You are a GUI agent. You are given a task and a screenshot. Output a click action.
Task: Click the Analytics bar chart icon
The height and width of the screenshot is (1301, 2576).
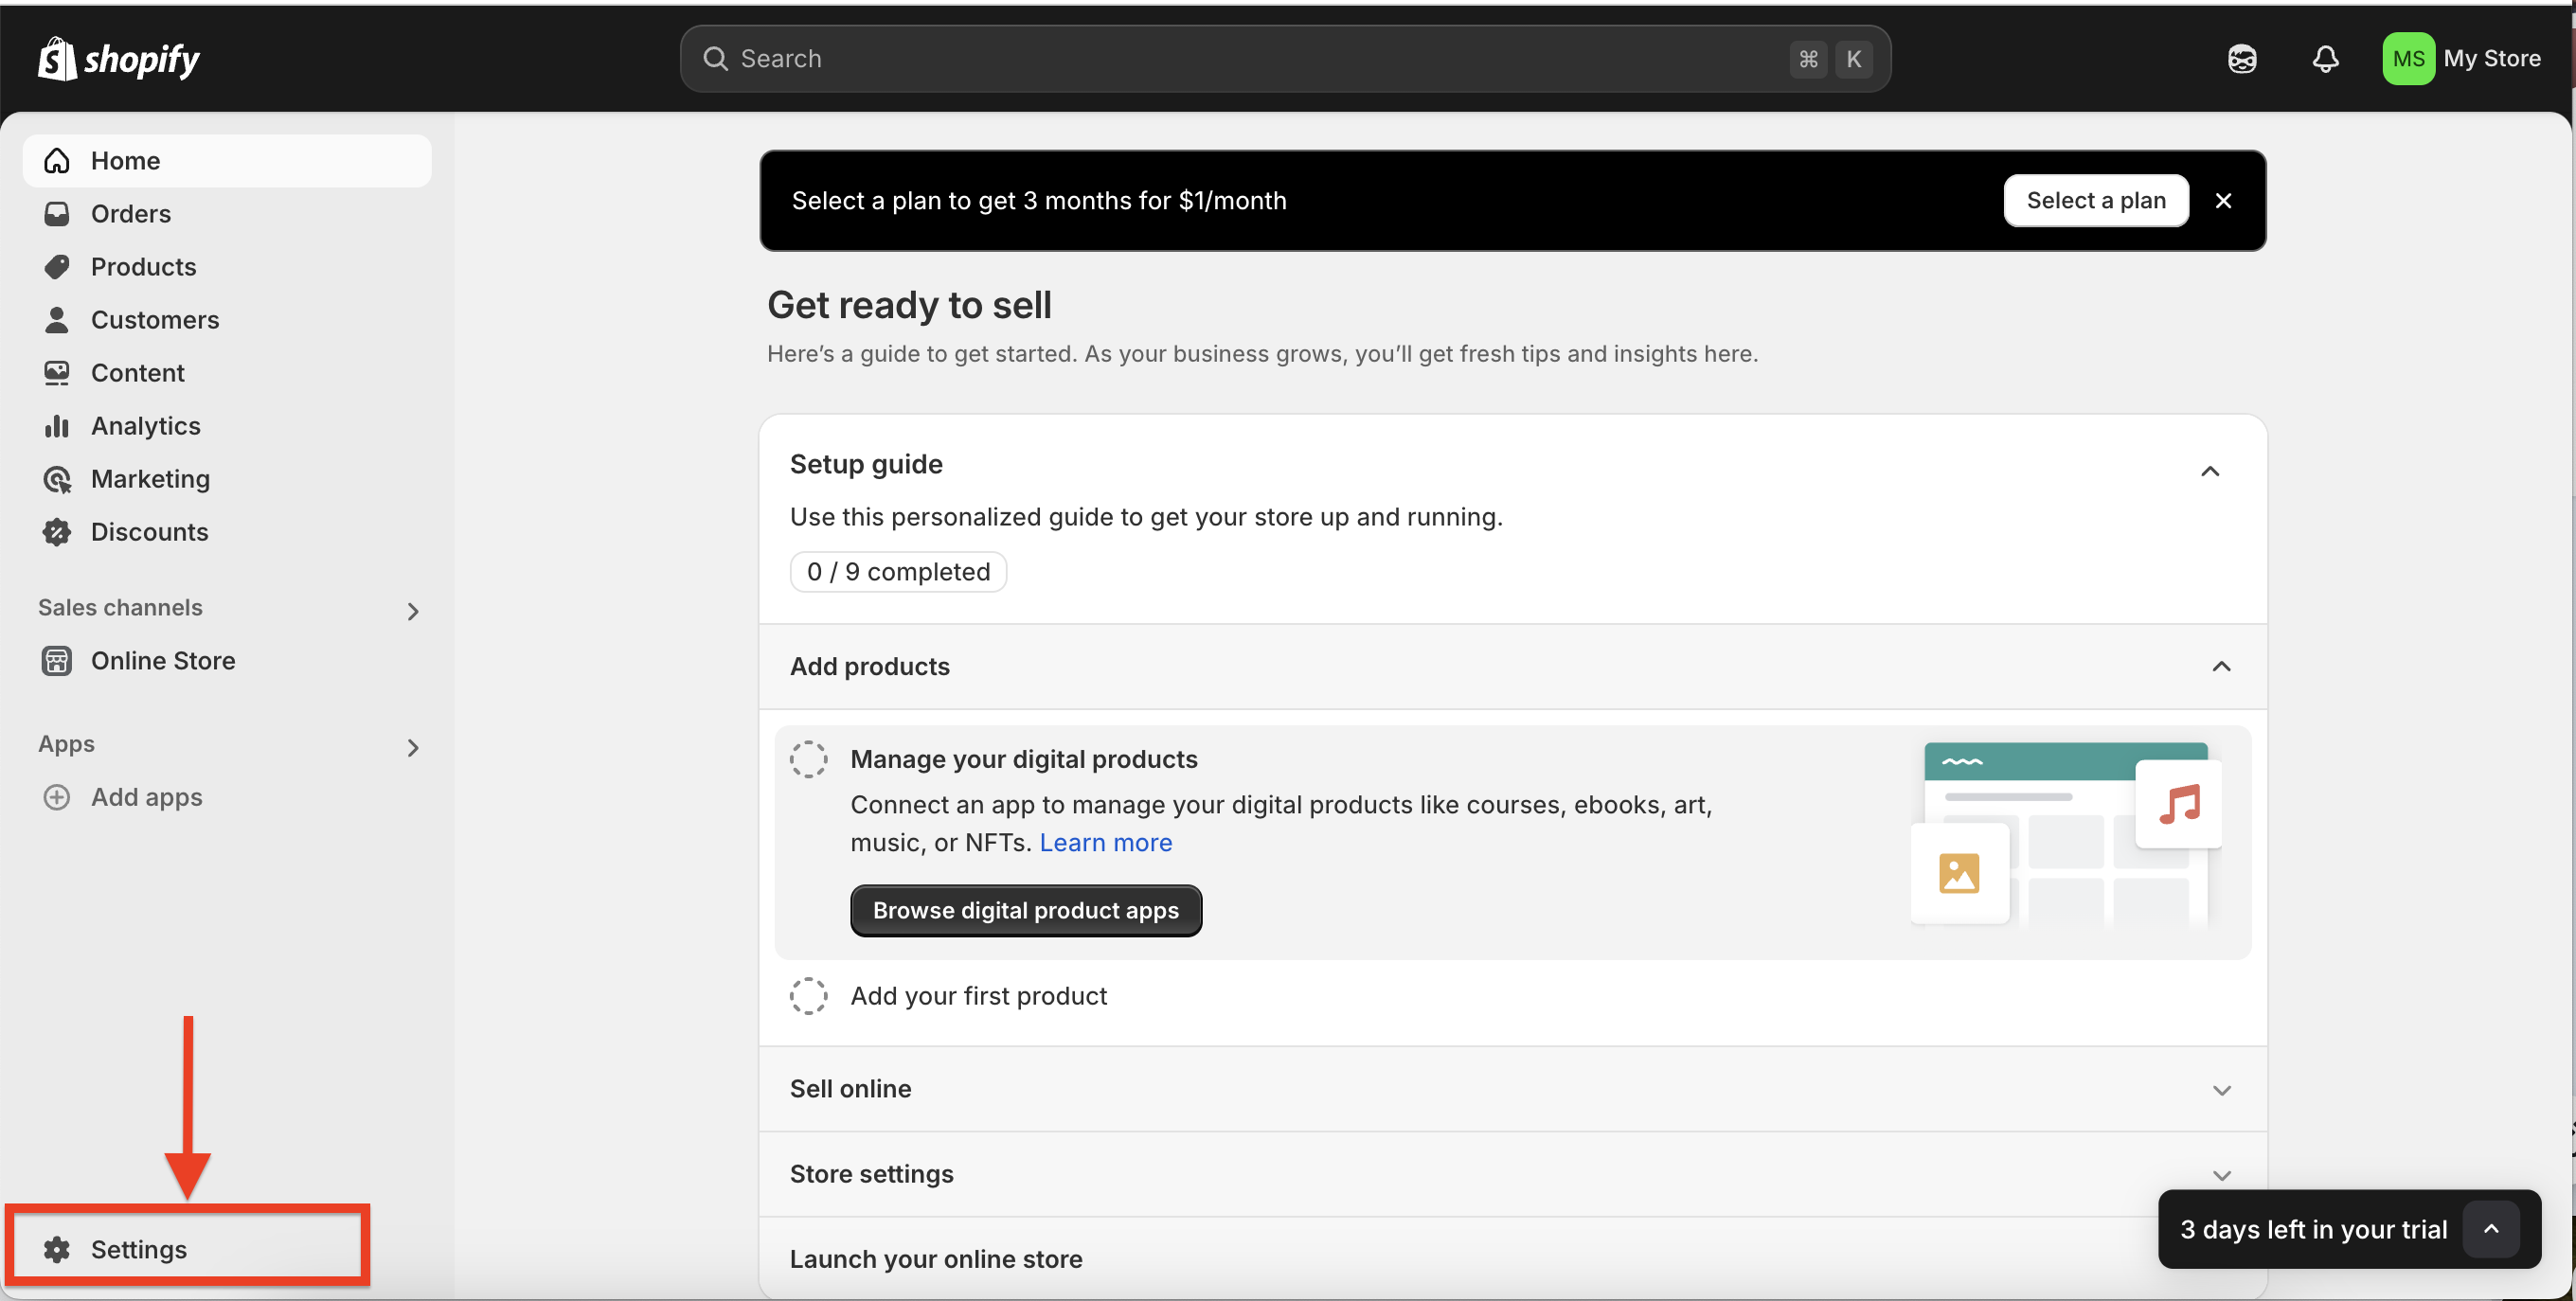(x=57, y=426)
